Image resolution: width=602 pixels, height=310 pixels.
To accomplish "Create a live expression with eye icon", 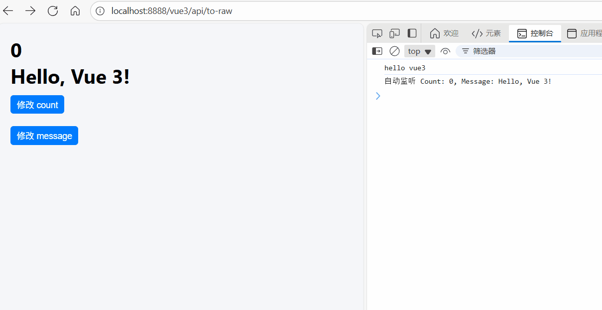I will point(445,51).
